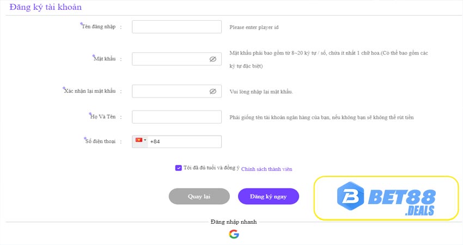Click the Đăng nhập nhanh label
Screen dimensions: 463x245
[x=234, y=222]
